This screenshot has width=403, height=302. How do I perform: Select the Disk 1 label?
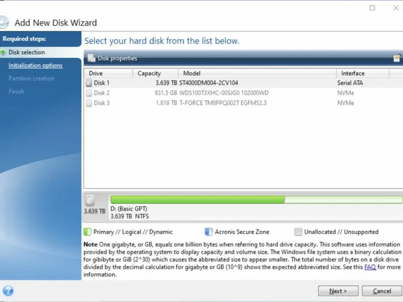click(x=102, y=83)
